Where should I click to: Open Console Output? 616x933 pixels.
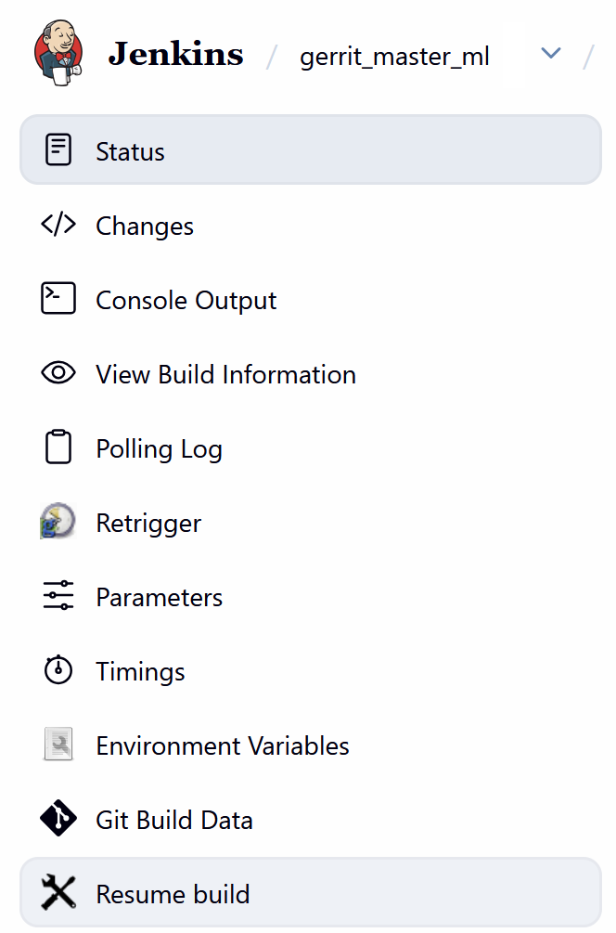(x=186, y=299)
